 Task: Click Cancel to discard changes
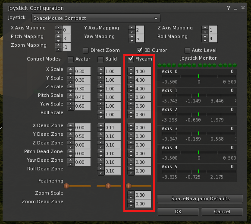point(222,211)
